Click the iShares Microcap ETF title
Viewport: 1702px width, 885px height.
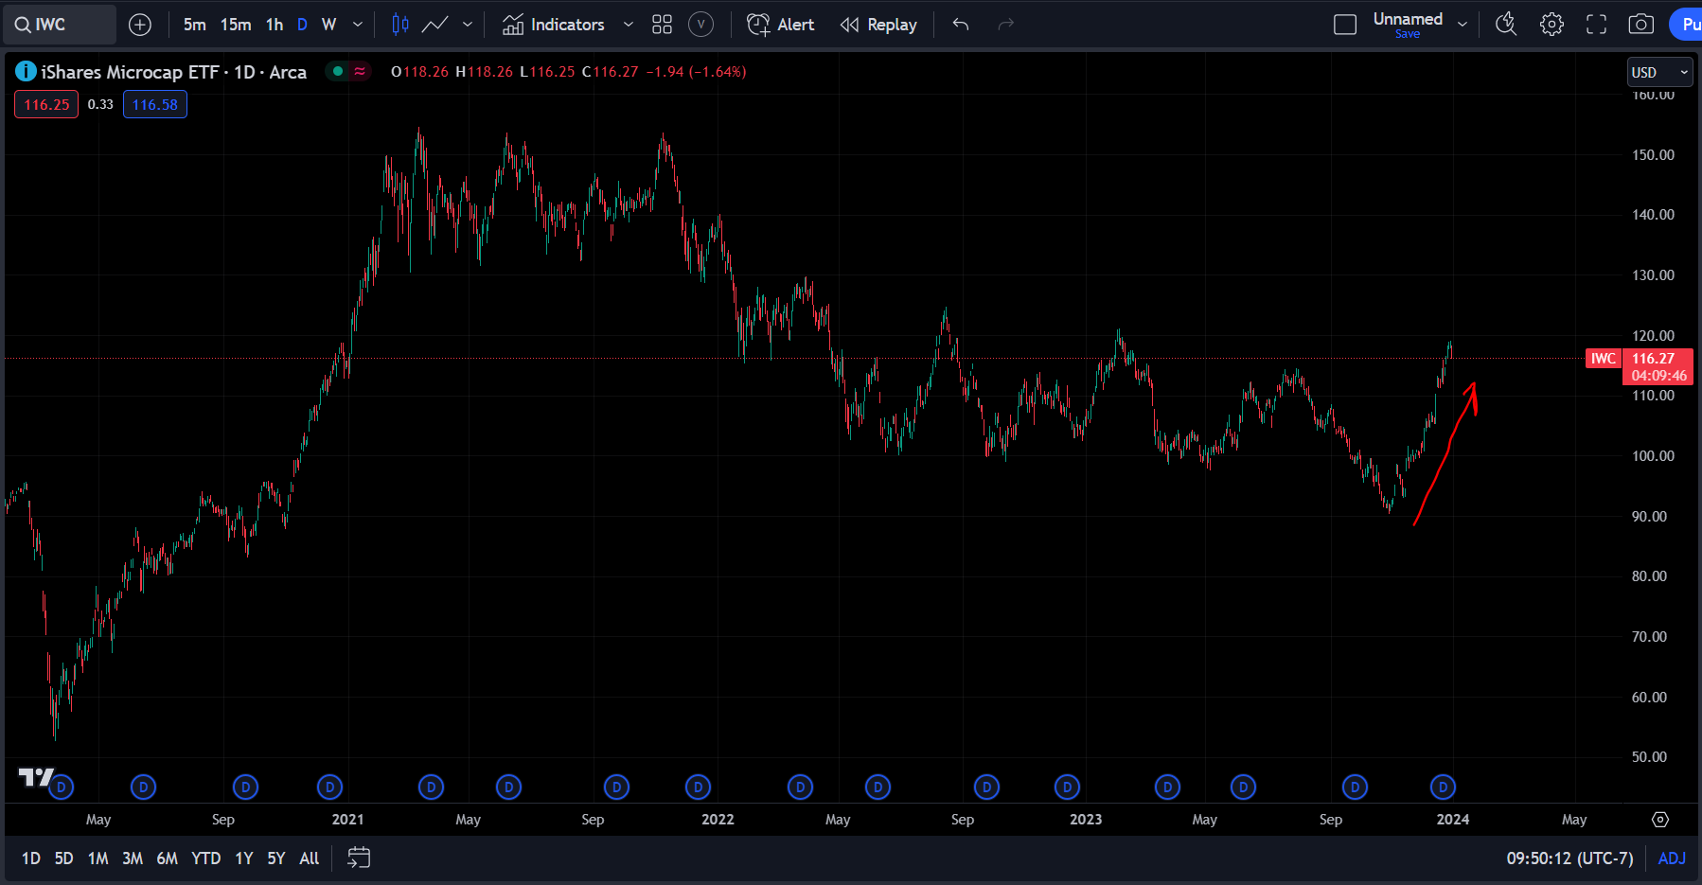pyautogui.click(x=173, y=72)
